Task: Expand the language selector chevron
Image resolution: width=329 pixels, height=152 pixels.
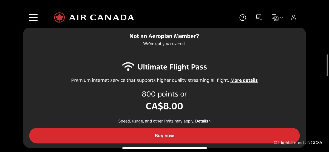Action: [282, 18]
